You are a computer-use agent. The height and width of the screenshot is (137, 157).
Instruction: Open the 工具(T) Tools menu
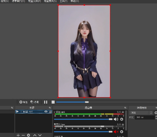(64, 1)
